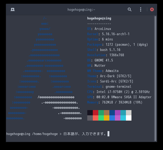Viewport: 163px width, 150px height.
Task: Click the Kernel: 5.16.16-arch1-1 line
Action: [108, 34]
